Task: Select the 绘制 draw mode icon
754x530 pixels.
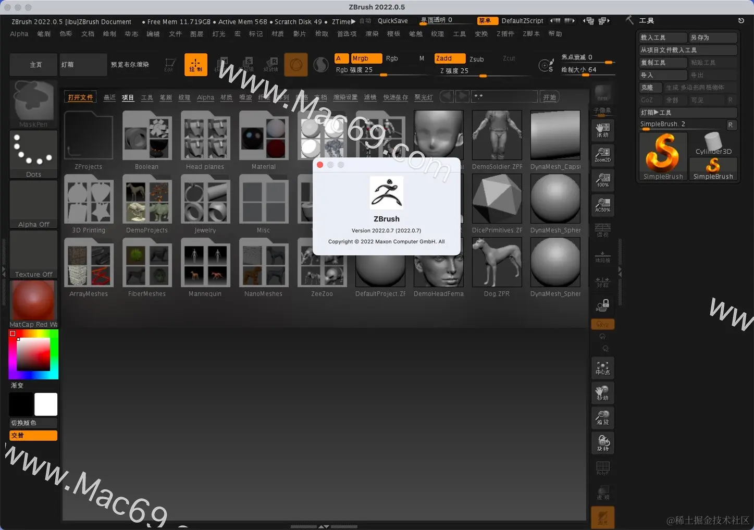Action: [x=195, y=65]
